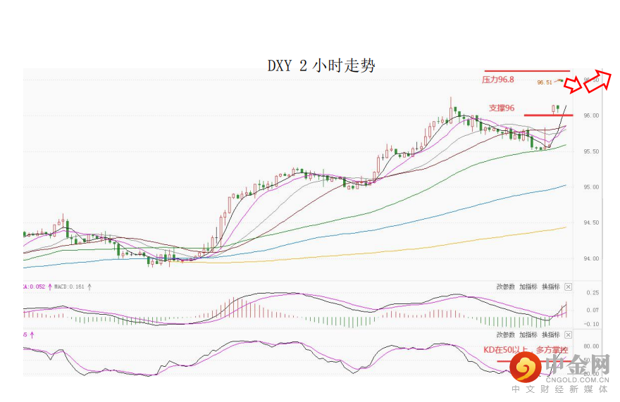Click the 95.00 price axis label
The height and width of the screenshot is (402, 620).
[591, 187]
